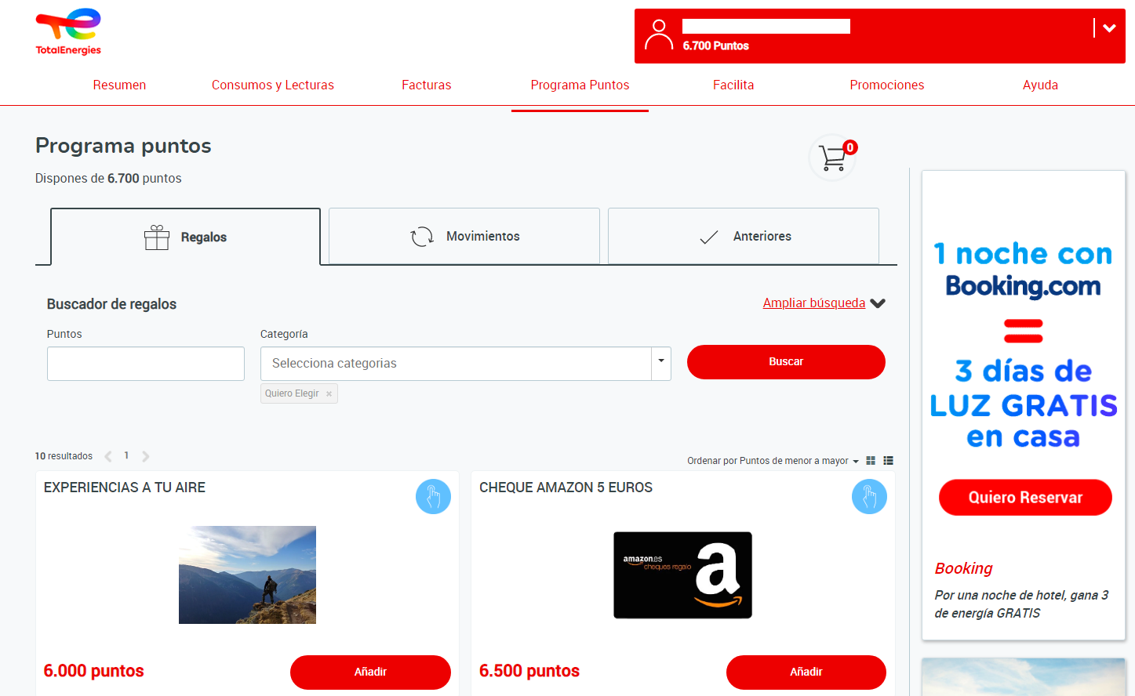
Task: Open the CHEQUE AMAZON 5 EUROS title
Action: [566, 488]
